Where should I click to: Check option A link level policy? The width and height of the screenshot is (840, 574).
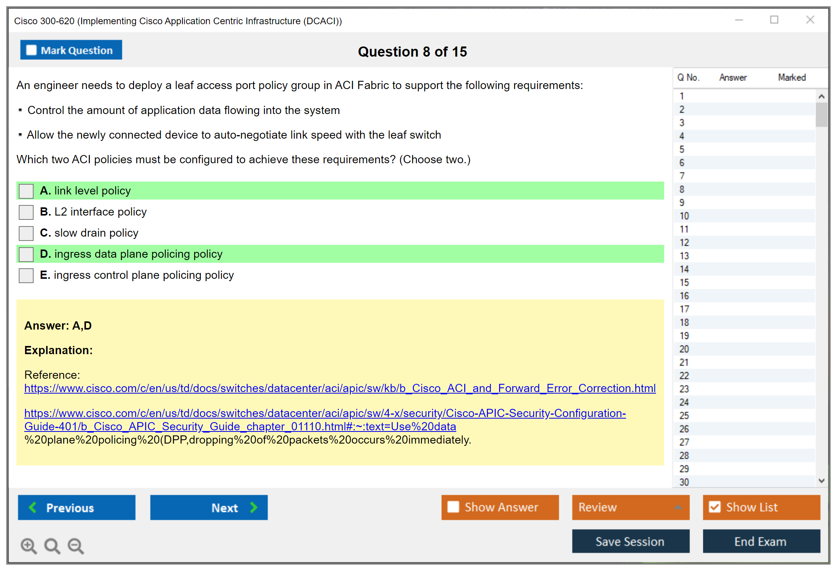26,191
